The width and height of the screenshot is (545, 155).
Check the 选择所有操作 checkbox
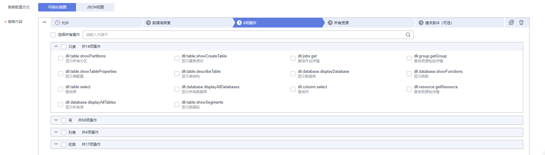[x=53, y=35]
